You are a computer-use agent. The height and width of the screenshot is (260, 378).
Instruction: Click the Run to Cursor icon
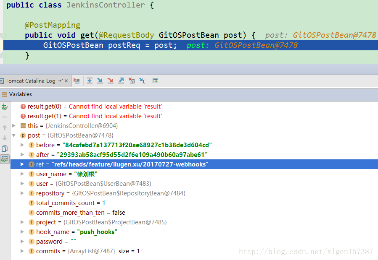coord(142,81)
